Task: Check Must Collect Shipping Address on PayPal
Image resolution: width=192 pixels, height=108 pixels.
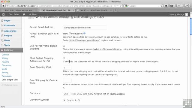Action: (x=64, y=58)
